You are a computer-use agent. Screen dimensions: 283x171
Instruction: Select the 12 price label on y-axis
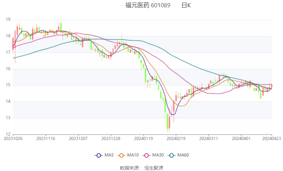[x=8, y=134]
